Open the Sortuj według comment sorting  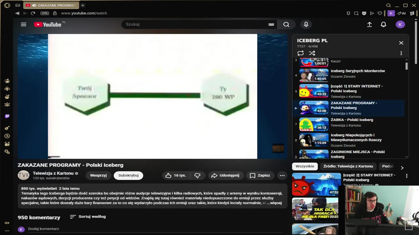(88, 217)
